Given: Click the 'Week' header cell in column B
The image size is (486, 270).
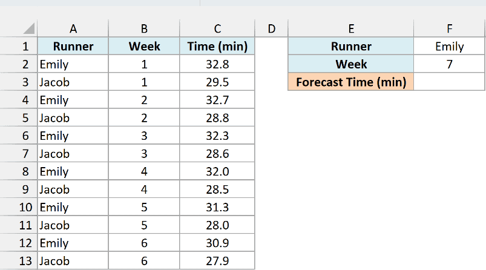Looking at the screenshot, I should [144, 46].
